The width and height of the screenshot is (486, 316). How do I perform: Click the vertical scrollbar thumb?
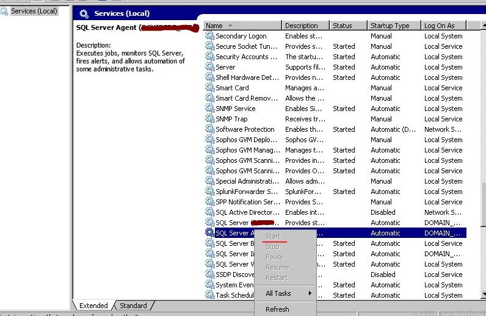[x=484, y=204]
